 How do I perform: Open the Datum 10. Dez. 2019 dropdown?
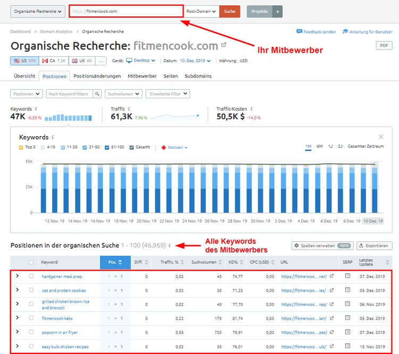click(x=195, y=61)
